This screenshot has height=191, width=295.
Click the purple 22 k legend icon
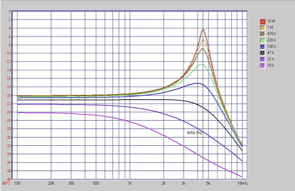coord(262,59)
